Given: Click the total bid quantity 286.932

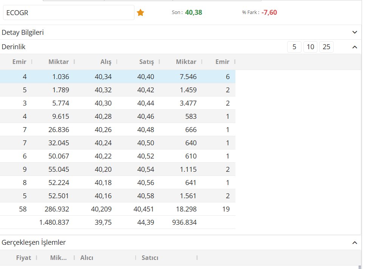Looking at the screenshot, I should coord(57,209).
